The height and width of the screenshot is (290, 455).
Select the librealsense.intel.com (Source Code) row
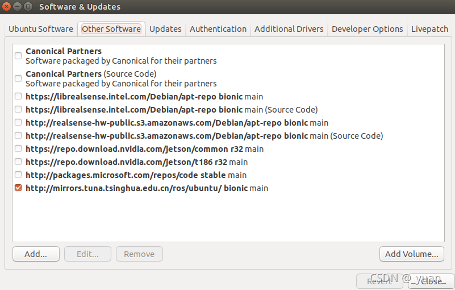click(172, 110)
